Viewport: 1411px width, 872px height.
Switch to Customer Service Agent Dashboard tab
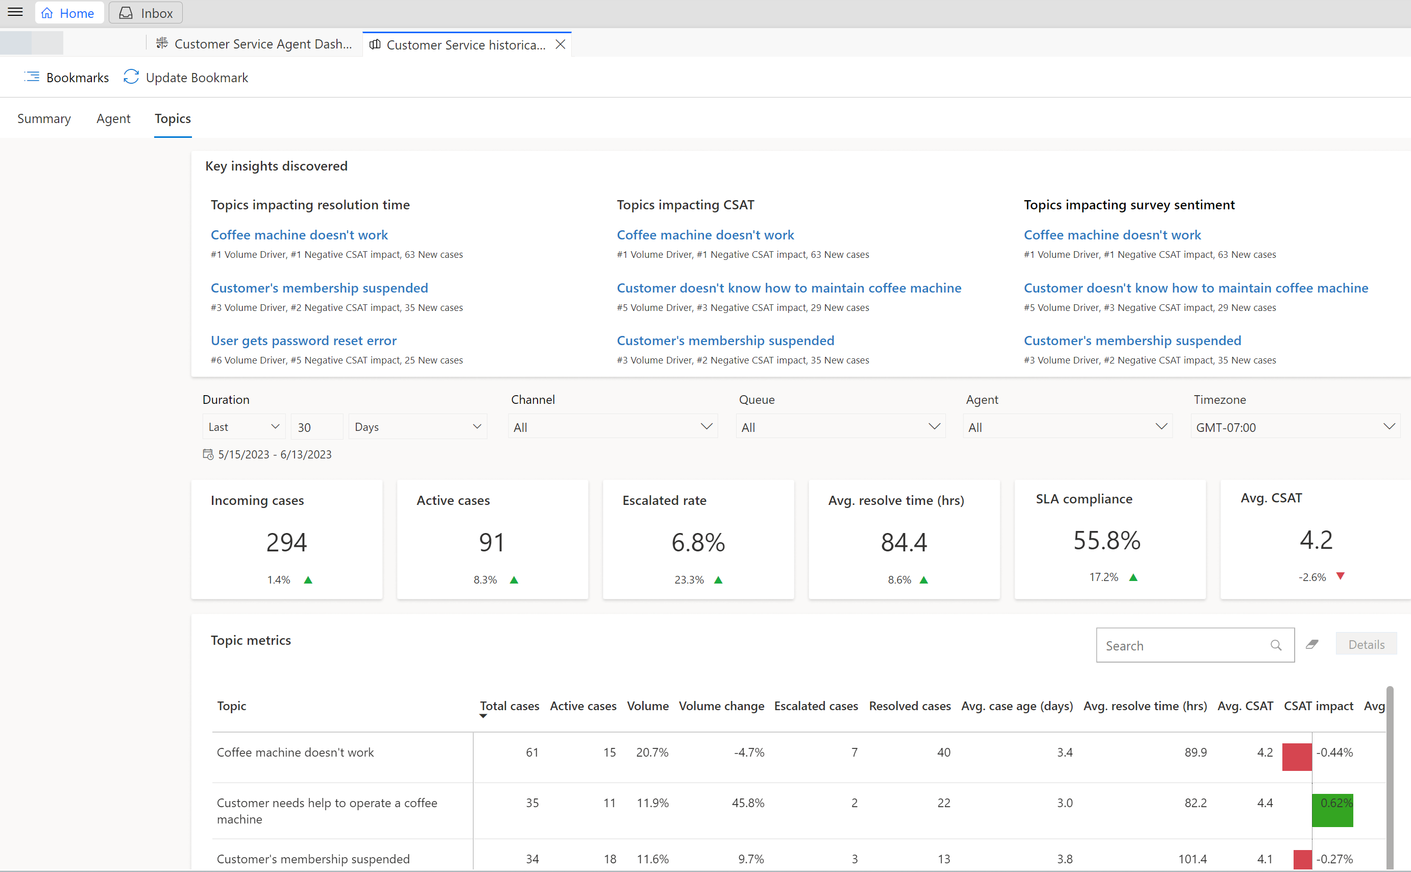pyautogui.click(x=254, y=44)
